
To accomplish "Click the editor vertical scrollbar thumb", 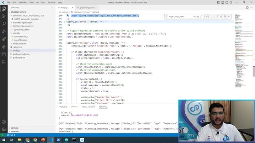I will [x=254, y=71].
